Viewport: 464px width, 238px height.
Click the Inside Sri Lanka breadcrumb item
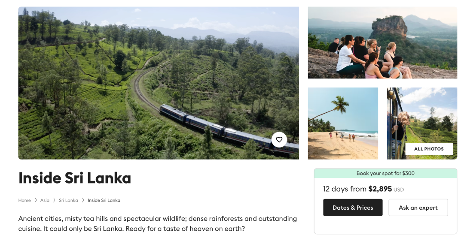point(104,200)
